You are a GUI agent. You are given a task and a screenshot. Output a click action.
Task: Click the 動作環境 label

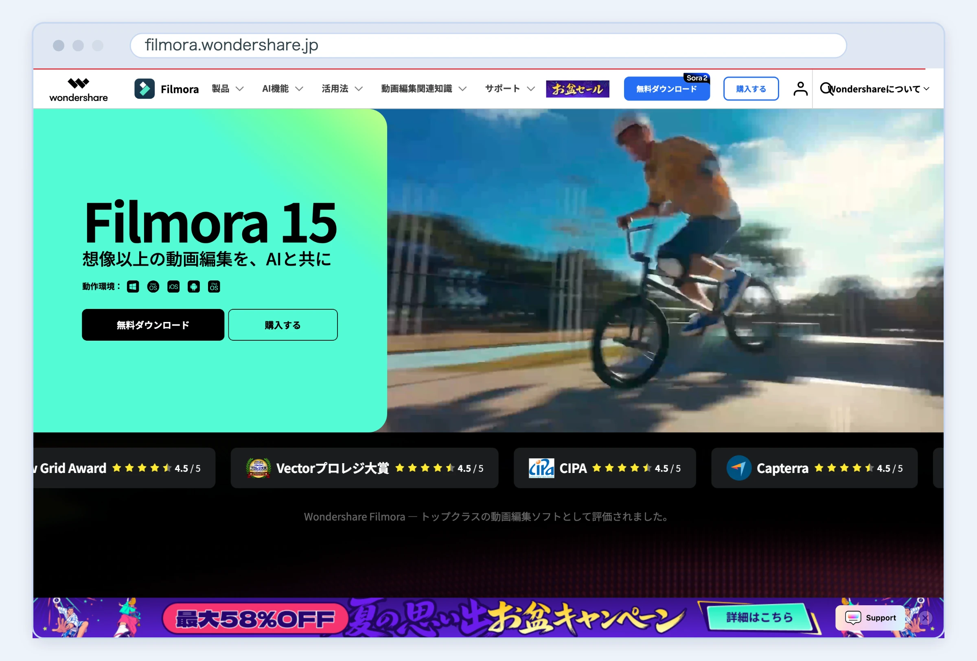(x=101, y=287)
